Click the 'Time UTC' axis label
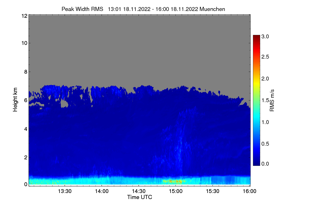The width and height of the screenshot is (329, 219). (140, 197)
